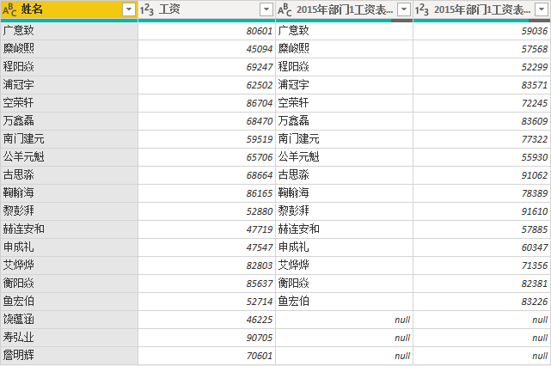Click the 123 type icon of 工资 column
551x366 pixels.
(x=148, y=9)
